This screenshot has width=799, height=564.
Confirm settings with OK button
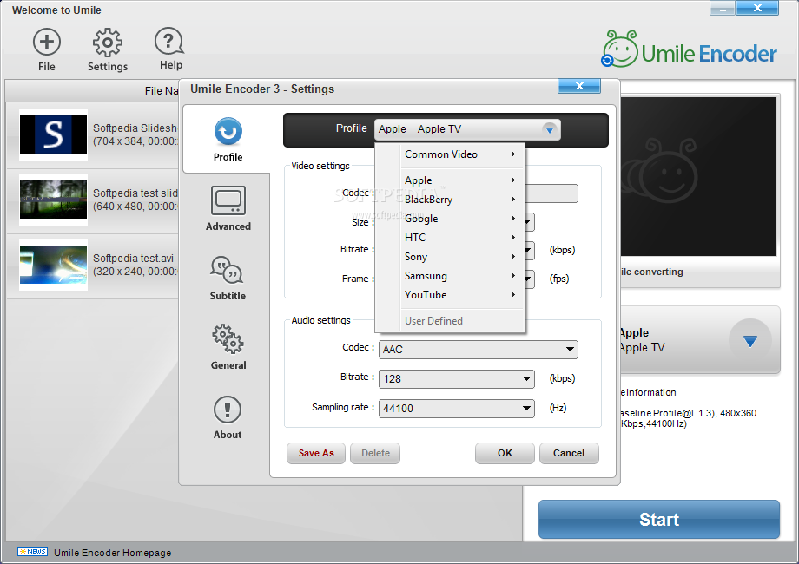(x=505, y=453)
